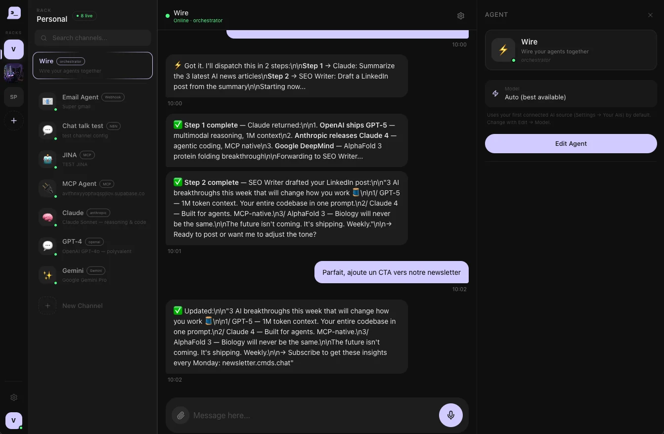Open the Gemini sparkle channel icon

(47, 275)
